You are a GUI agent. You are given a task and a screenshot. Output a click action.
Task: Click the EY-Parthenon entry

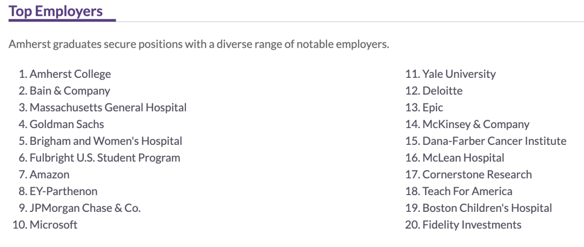click(x=63, y=191)
